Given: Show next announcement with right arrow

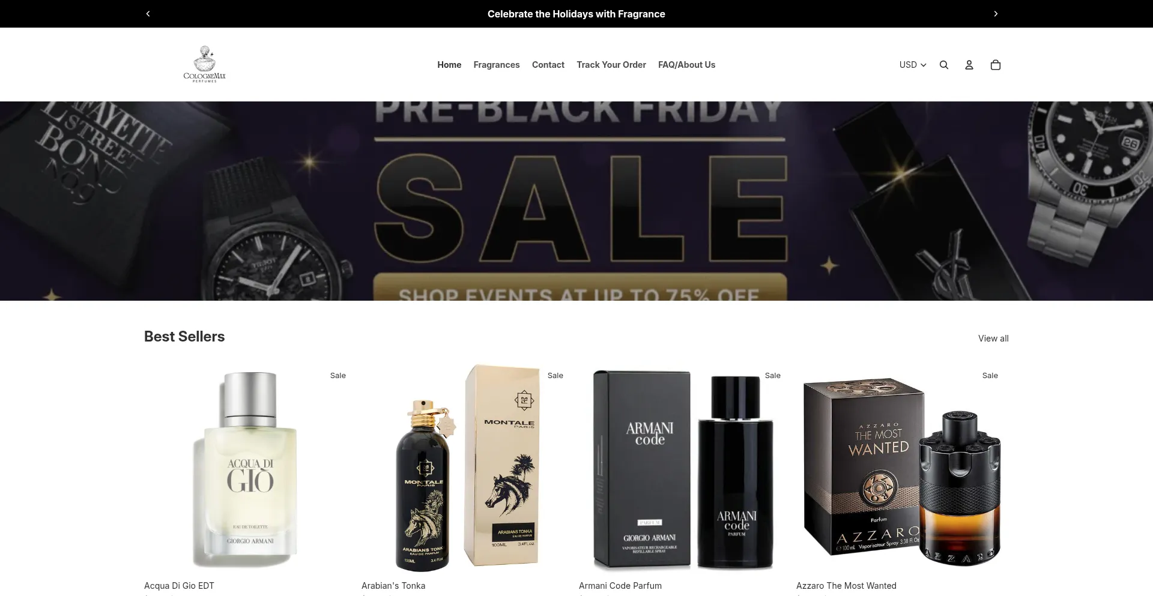Looking at the screenshot, I should pyautogui.click(x=996, y=14).
